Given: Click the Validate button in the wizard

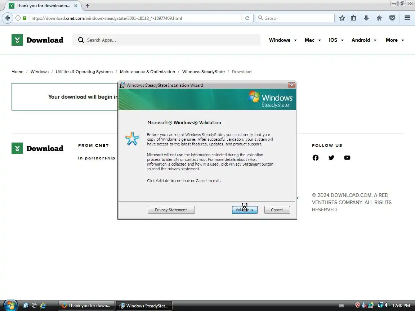Looking at the screenshot, I should pyautogui.click(x=245, y=210).
